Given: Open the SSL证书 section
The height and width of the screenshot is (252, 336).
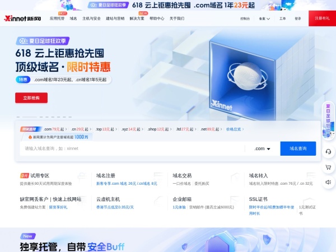Looking at the screenshot, I should pos(258,199).
